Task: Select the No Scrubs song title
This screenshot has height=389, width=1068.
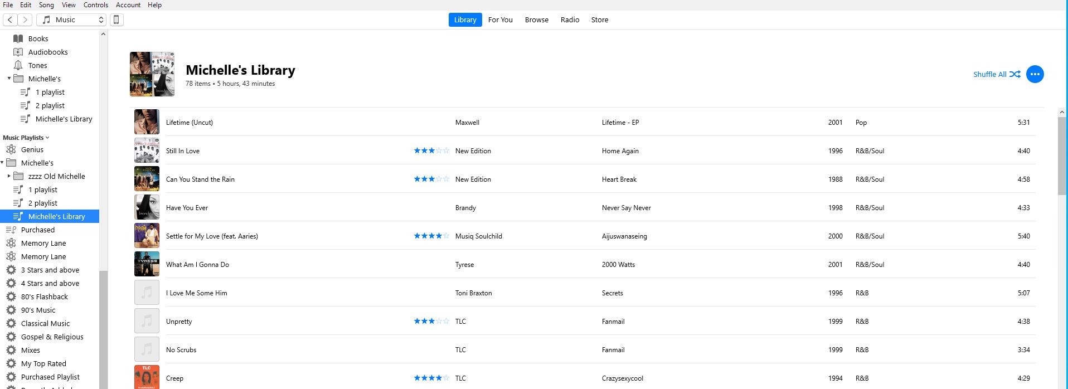Action: [x=181, y=350]
